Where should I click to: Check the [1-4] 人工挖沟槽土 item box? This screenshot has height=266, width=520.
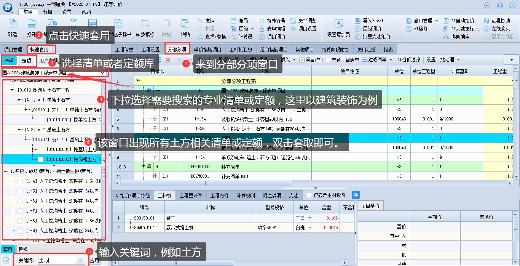click(x=20, y=181)
